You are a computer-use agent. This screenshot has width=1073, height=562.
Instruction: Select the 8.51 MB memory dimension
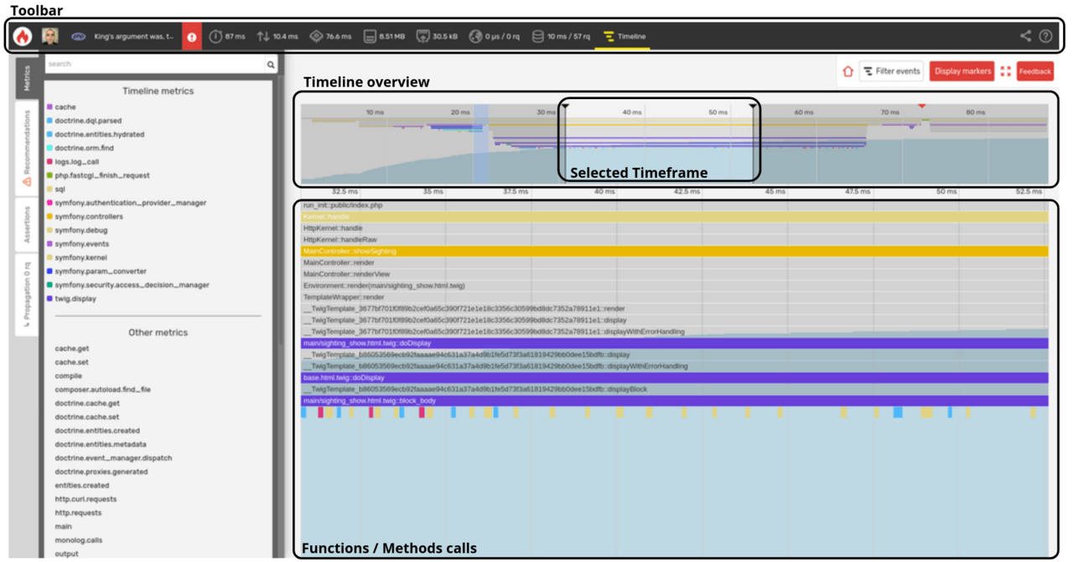click(x=385, y=37)
